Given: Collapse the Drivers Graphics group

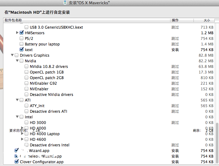Looking at the screenshot, I should click(x=12, y=55).
